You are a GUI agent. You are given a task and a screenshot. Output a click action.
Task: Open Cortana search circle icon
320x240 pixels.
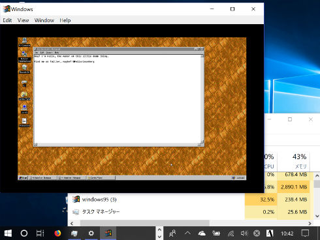24,233
